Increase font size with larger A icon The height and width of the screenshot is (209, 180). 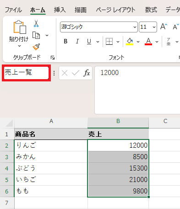[x=164, y=27]
